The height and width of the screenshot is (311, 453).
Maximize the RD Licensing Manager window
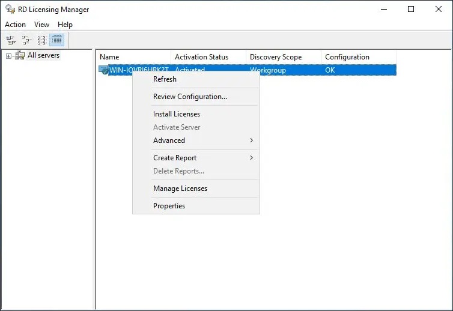click(411, 9)
